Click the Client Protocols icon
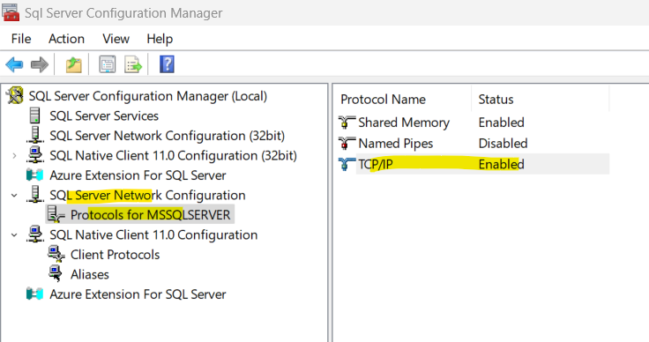The width and height of the screenshot is (649, 342). tap(56, 255)
